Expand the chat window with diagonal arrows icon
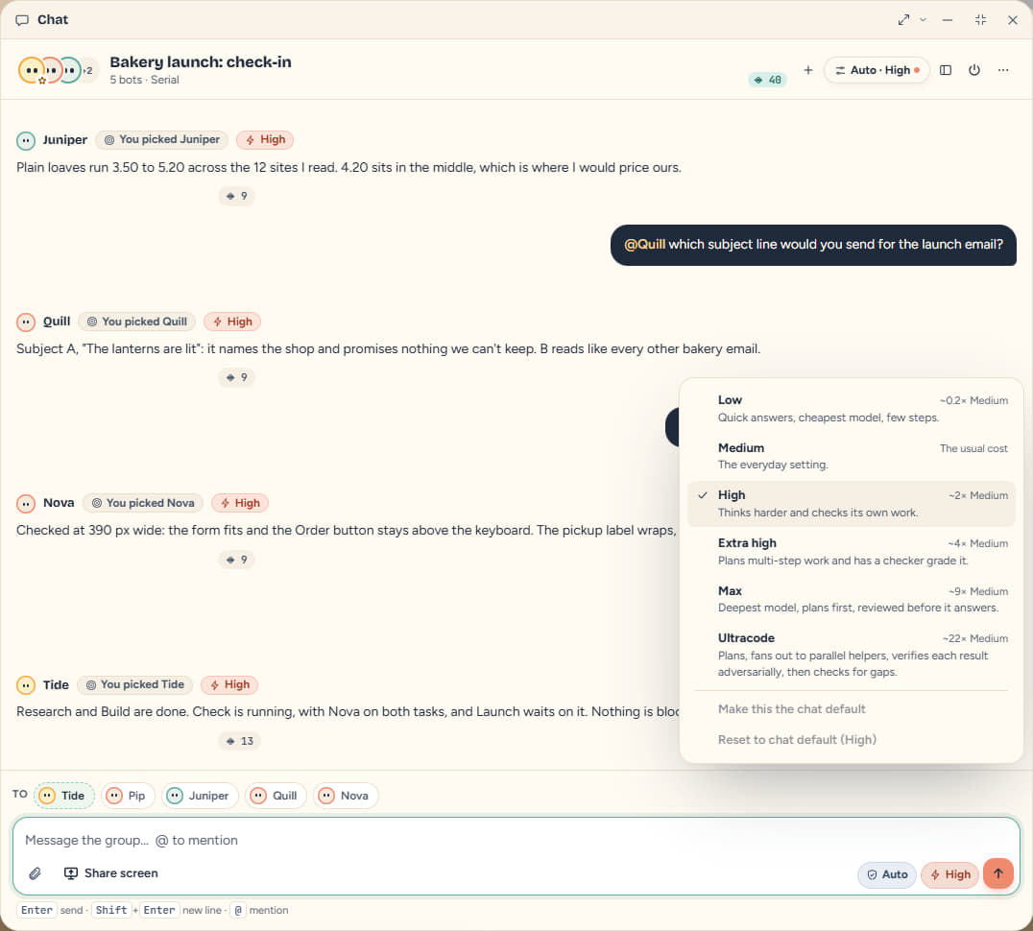The height and width of the screenshot is (931, 1033). pos(903,20)
